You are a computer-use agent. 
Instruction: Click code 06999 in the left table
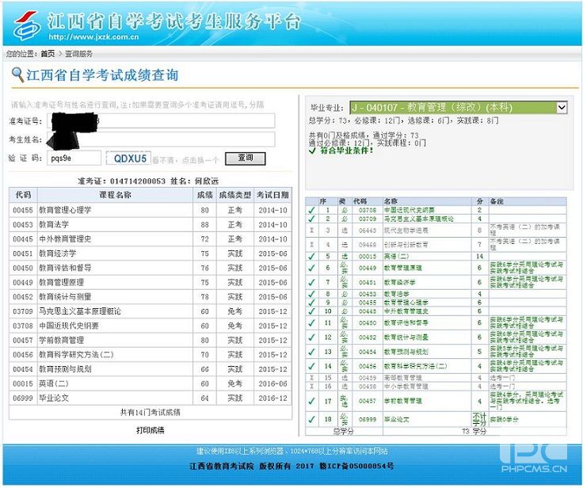point(23,398)
